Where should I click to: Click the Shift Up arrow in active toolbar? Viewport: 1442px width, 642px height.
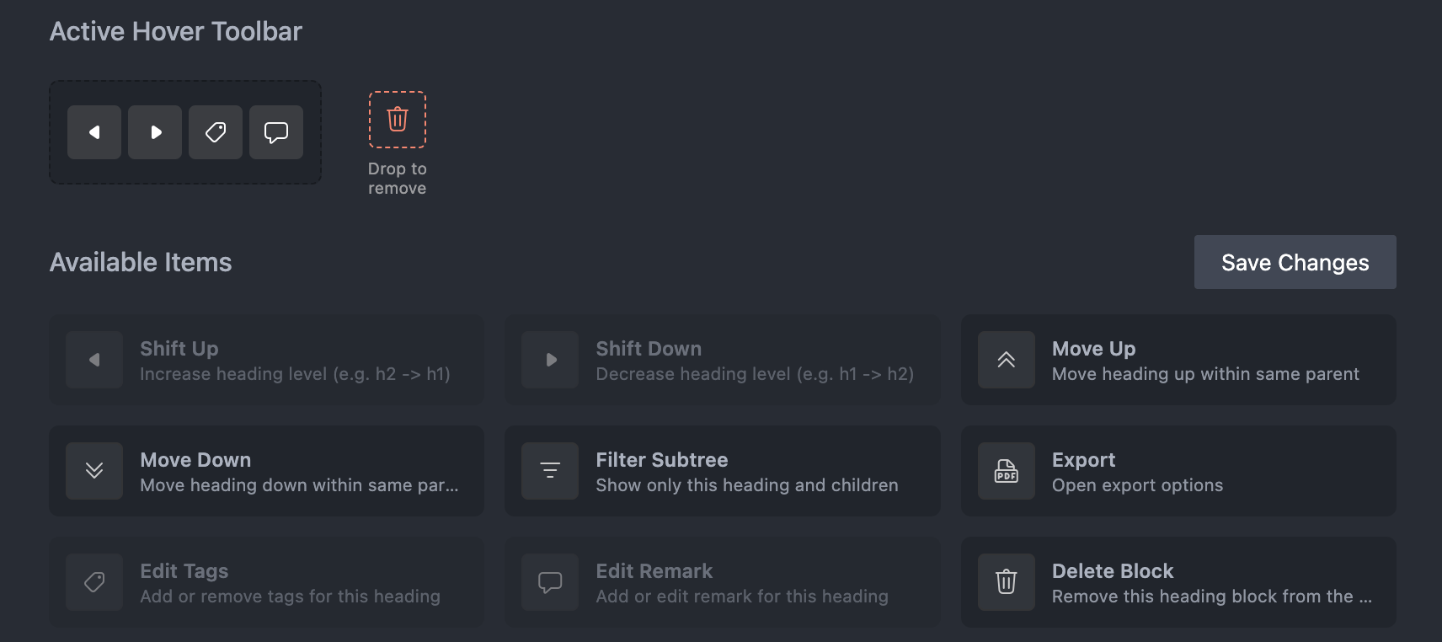pos(94,132)
